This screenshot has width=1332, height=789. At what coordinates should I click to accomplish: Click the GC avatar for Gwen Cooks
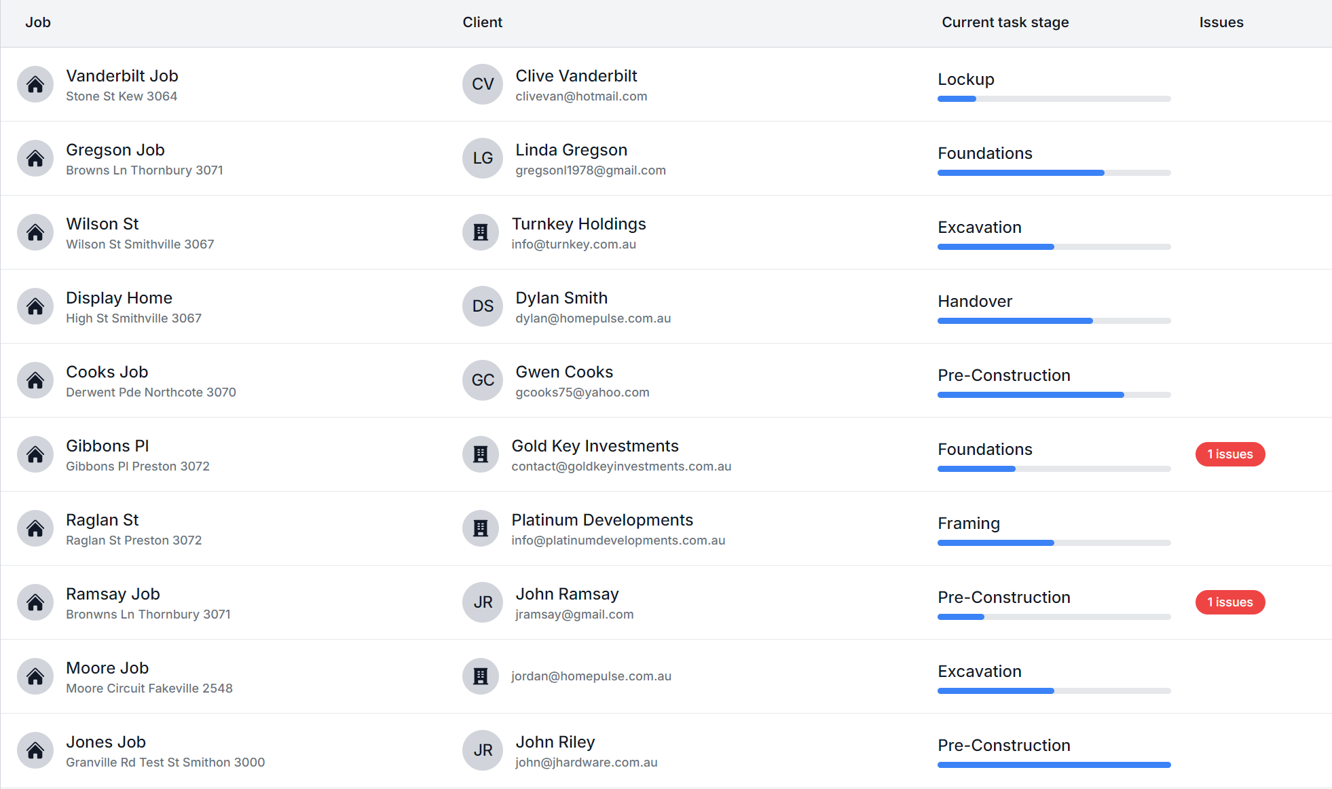[x=483, y=380]
